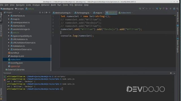Screen dimensions: 181x101
Task: Close the terminal session with red X
Action: click(5, 80)
